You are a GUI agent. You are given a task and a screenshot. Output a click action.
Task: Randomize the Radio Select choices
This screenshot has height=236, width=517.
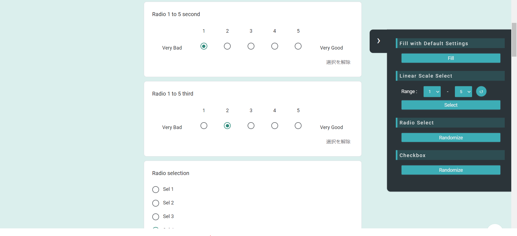(x=451, y=138)
